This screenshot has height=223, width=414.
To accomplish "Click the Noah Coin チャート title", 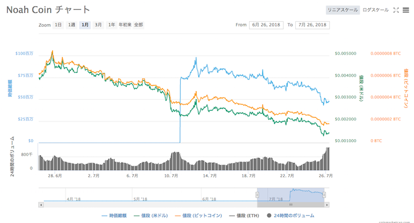I will point(48,10).
